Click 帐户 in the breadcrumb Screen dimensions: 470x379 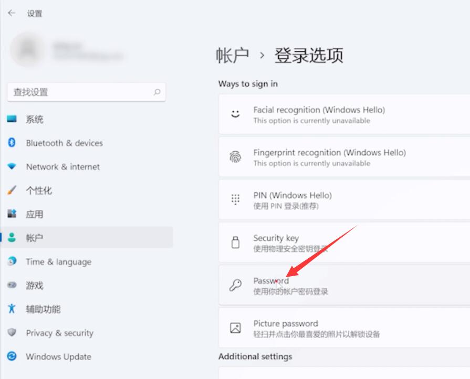click(x=233, y=56)
